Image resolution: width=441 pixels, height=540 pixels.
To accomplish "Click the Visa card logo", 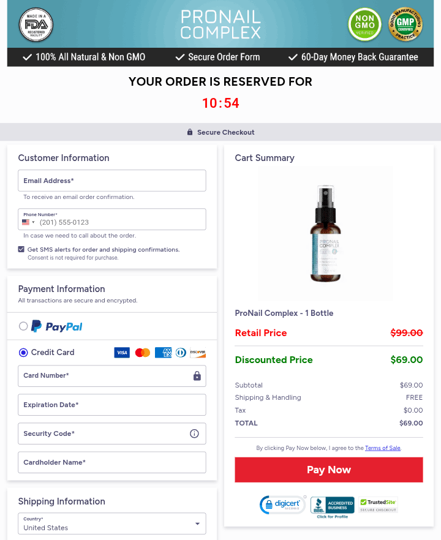I will pyautogui.click(x=122, y=352).
